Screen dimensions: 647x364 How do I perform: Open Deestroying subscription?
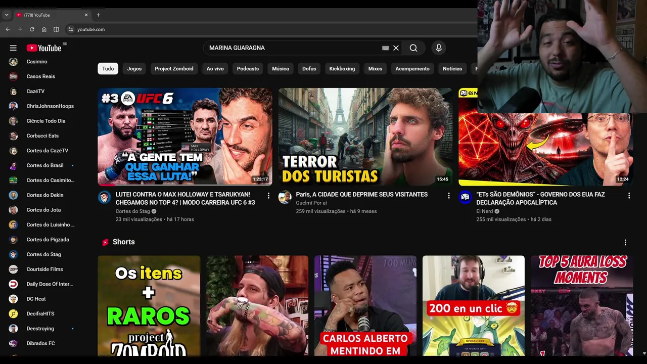(x=41, y=329)
